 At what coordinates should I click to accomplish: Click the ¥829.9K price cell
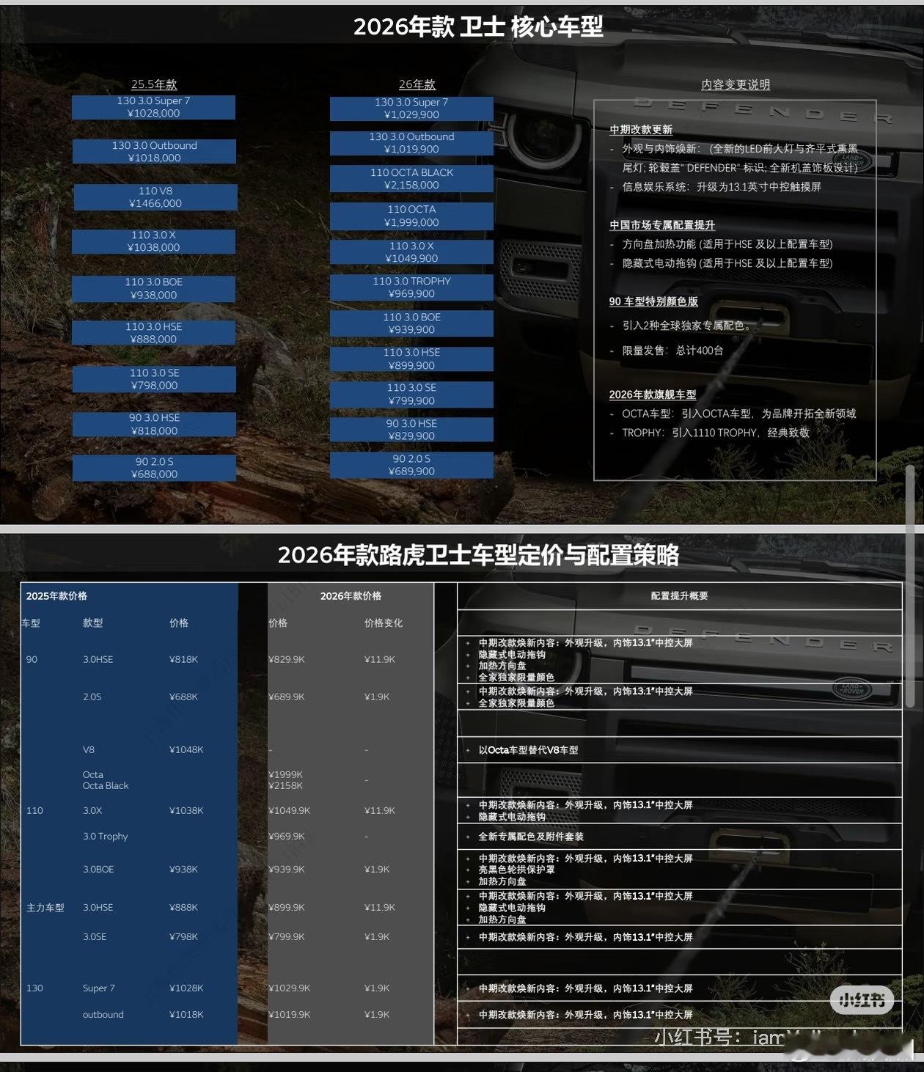[287, 659]
